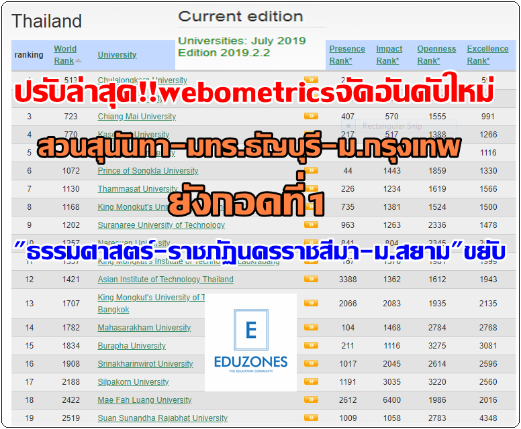Image resolution: width=521 pixels, height=429 pixels.
Task: Click the Openness Rank column header
Action: tap(436, 55)
